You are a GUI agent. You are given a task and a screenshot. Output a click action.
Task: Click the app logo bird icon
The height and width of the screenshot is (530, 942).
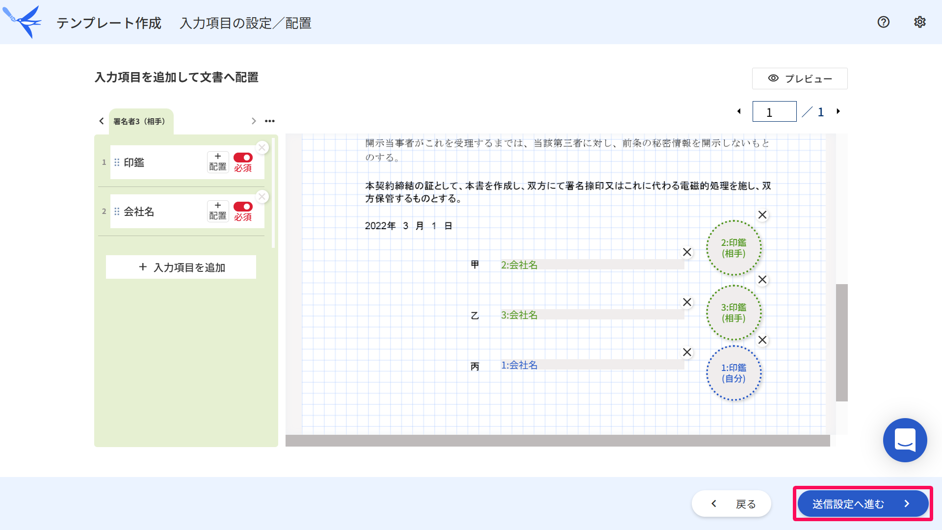click(x=23, y=22)
